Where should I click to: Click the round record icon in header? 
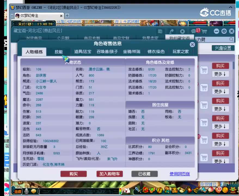coord(182,31)
